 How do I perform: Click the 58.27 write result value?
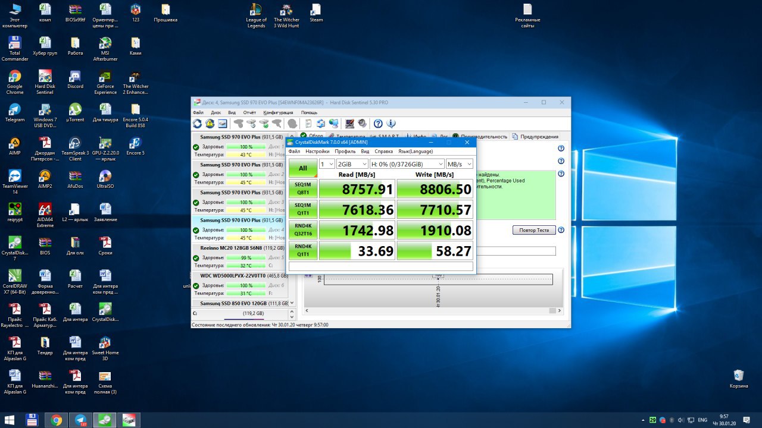[435, 251]
